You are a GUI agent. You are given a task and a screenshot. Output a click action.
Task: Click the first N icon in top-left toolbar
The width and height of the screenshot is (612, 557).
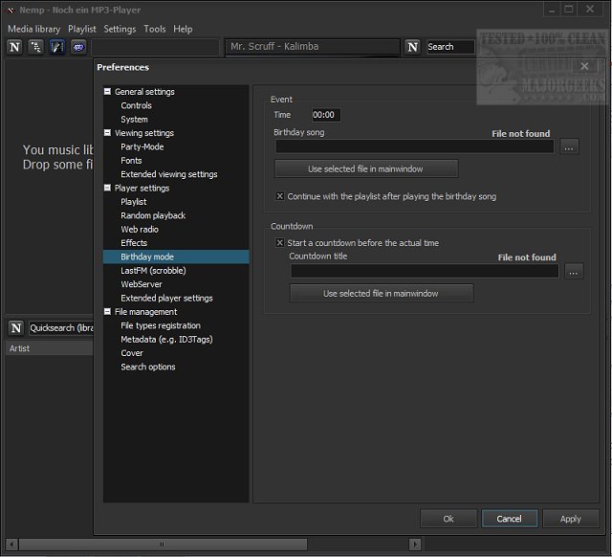(14, 47)
